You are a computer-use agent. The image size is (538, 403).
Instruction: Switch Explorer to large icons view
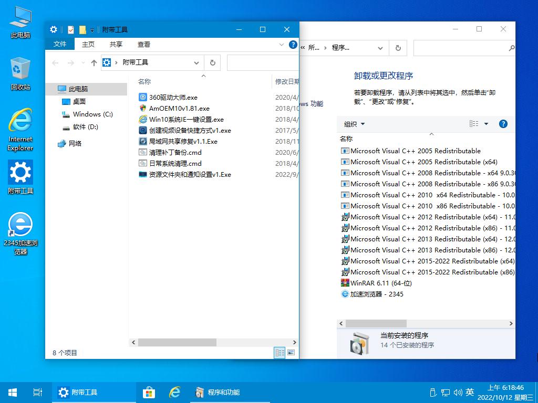291,353
